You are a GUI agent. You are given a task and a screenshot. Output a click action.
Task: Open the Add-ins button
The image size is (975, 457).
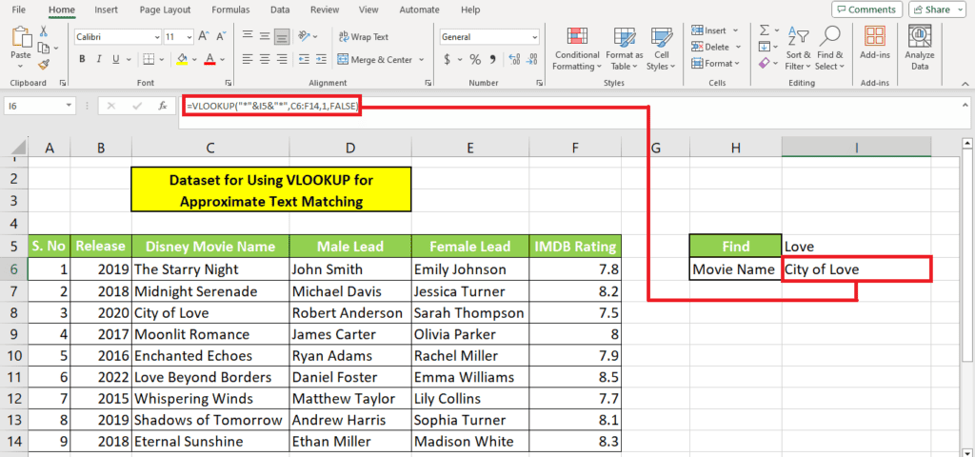click(875, 44)
